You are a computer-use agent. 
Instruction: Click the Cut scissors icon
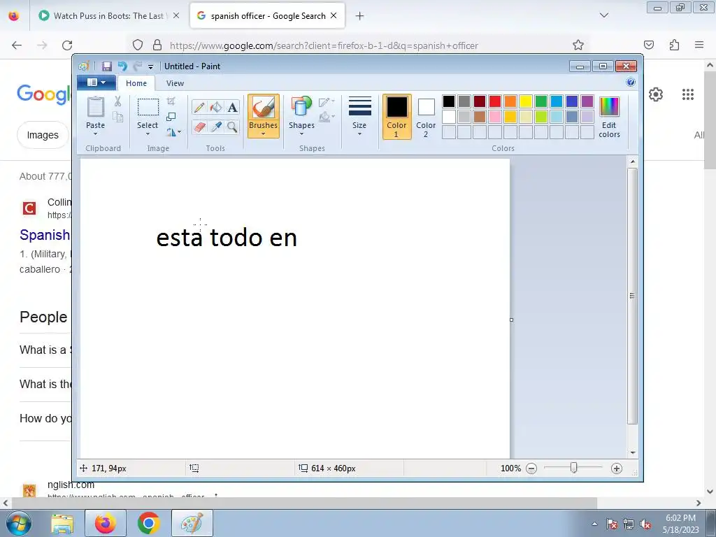pos(117,101)
